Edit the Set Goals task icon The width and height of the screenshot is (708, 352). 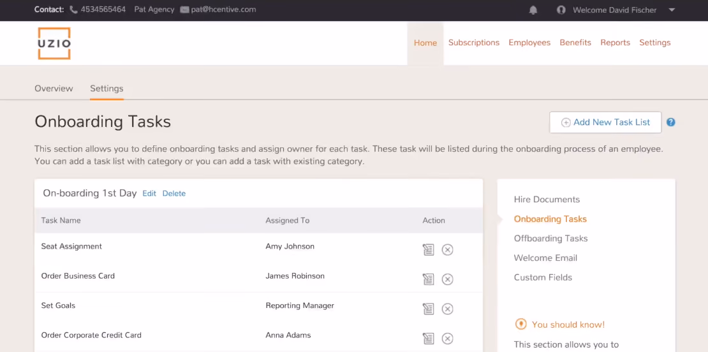tap(428, 309)
